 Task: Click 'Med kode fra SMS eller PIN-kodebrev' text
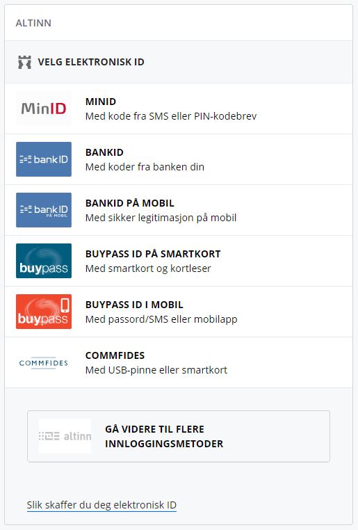click(x=171, y=116)
